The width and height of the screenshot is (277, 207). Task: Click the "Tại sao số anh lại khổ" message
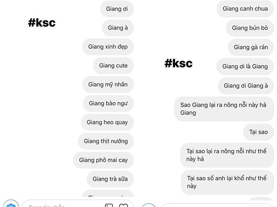click(x=227, y=182)
